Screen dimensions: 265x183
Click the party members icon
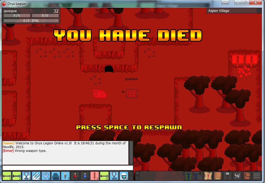click(189, 176)
